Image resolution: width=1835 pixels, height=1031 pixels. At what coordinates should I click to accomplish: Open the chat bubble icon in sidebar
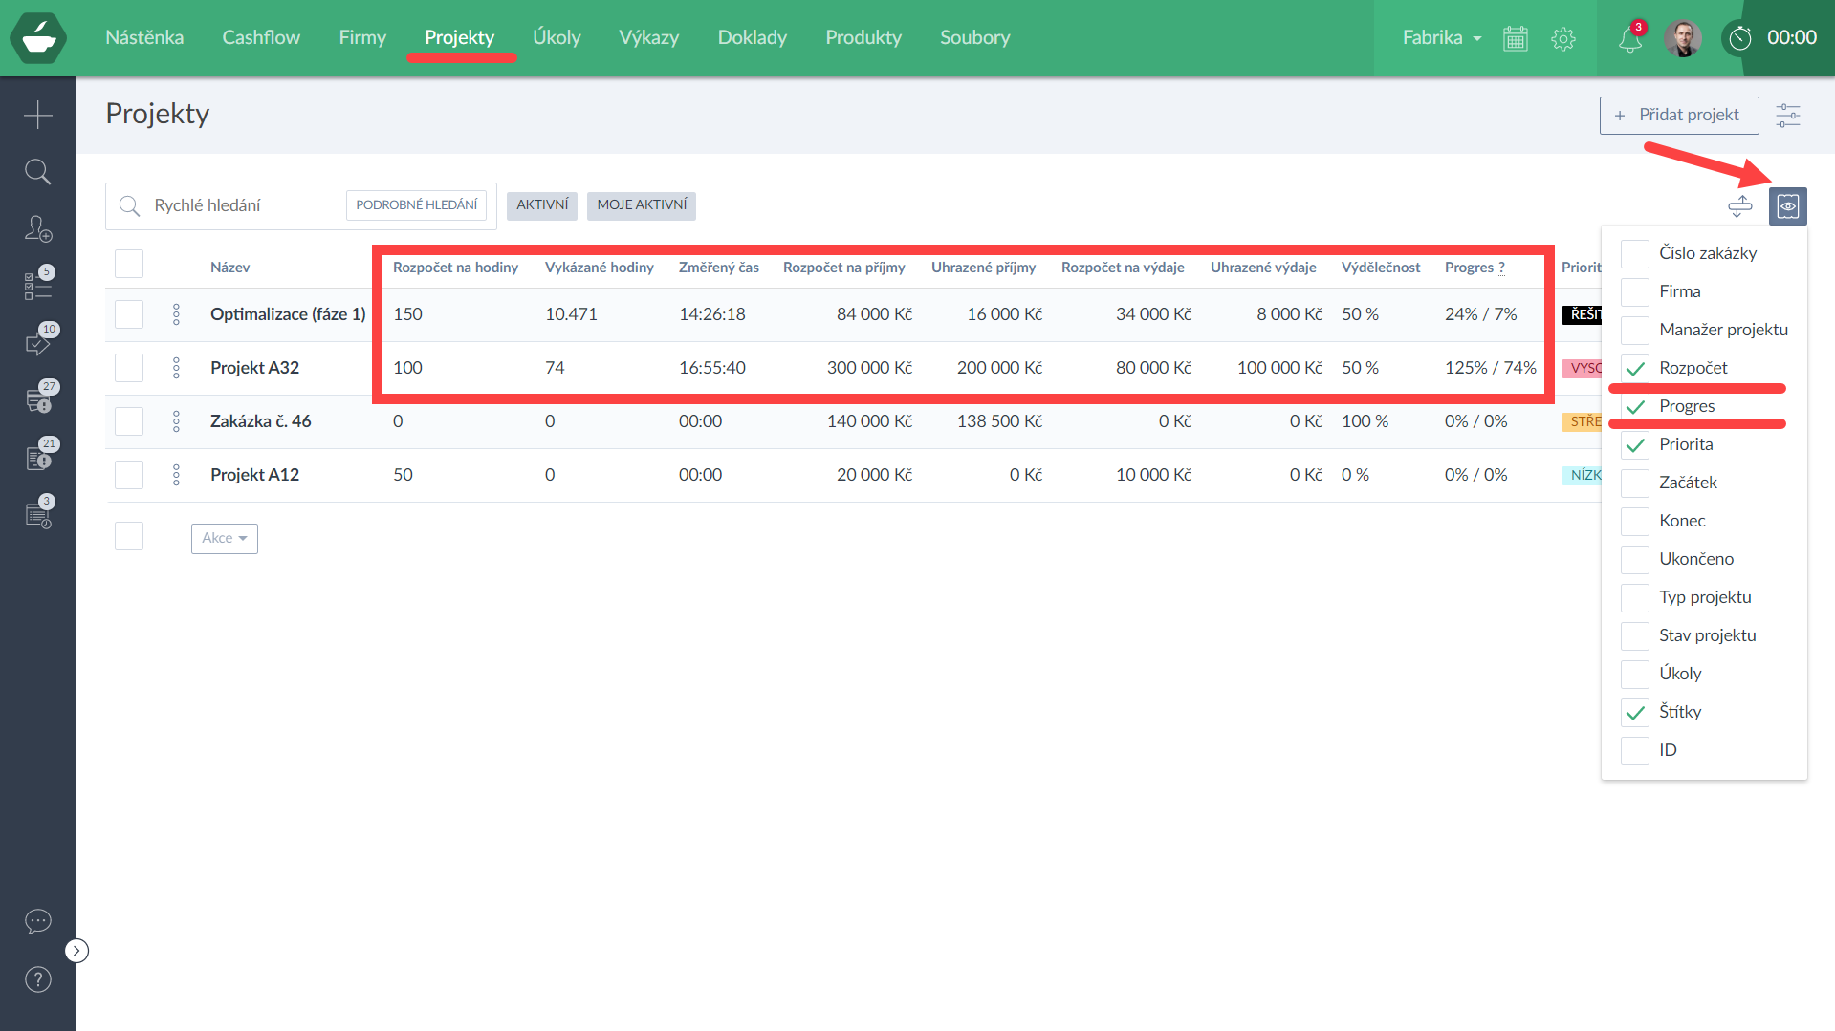(x=37, y=921)
